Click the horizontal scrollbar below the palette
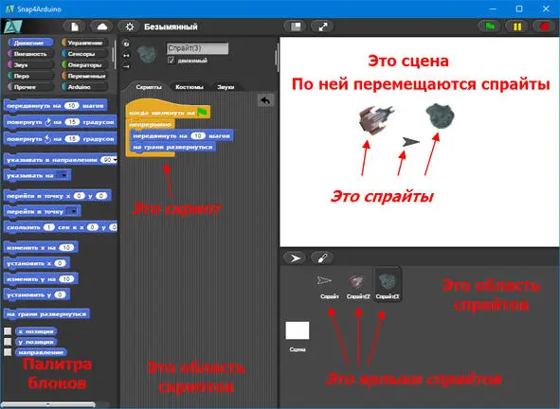The image size is (560, 409). [48, 404]
